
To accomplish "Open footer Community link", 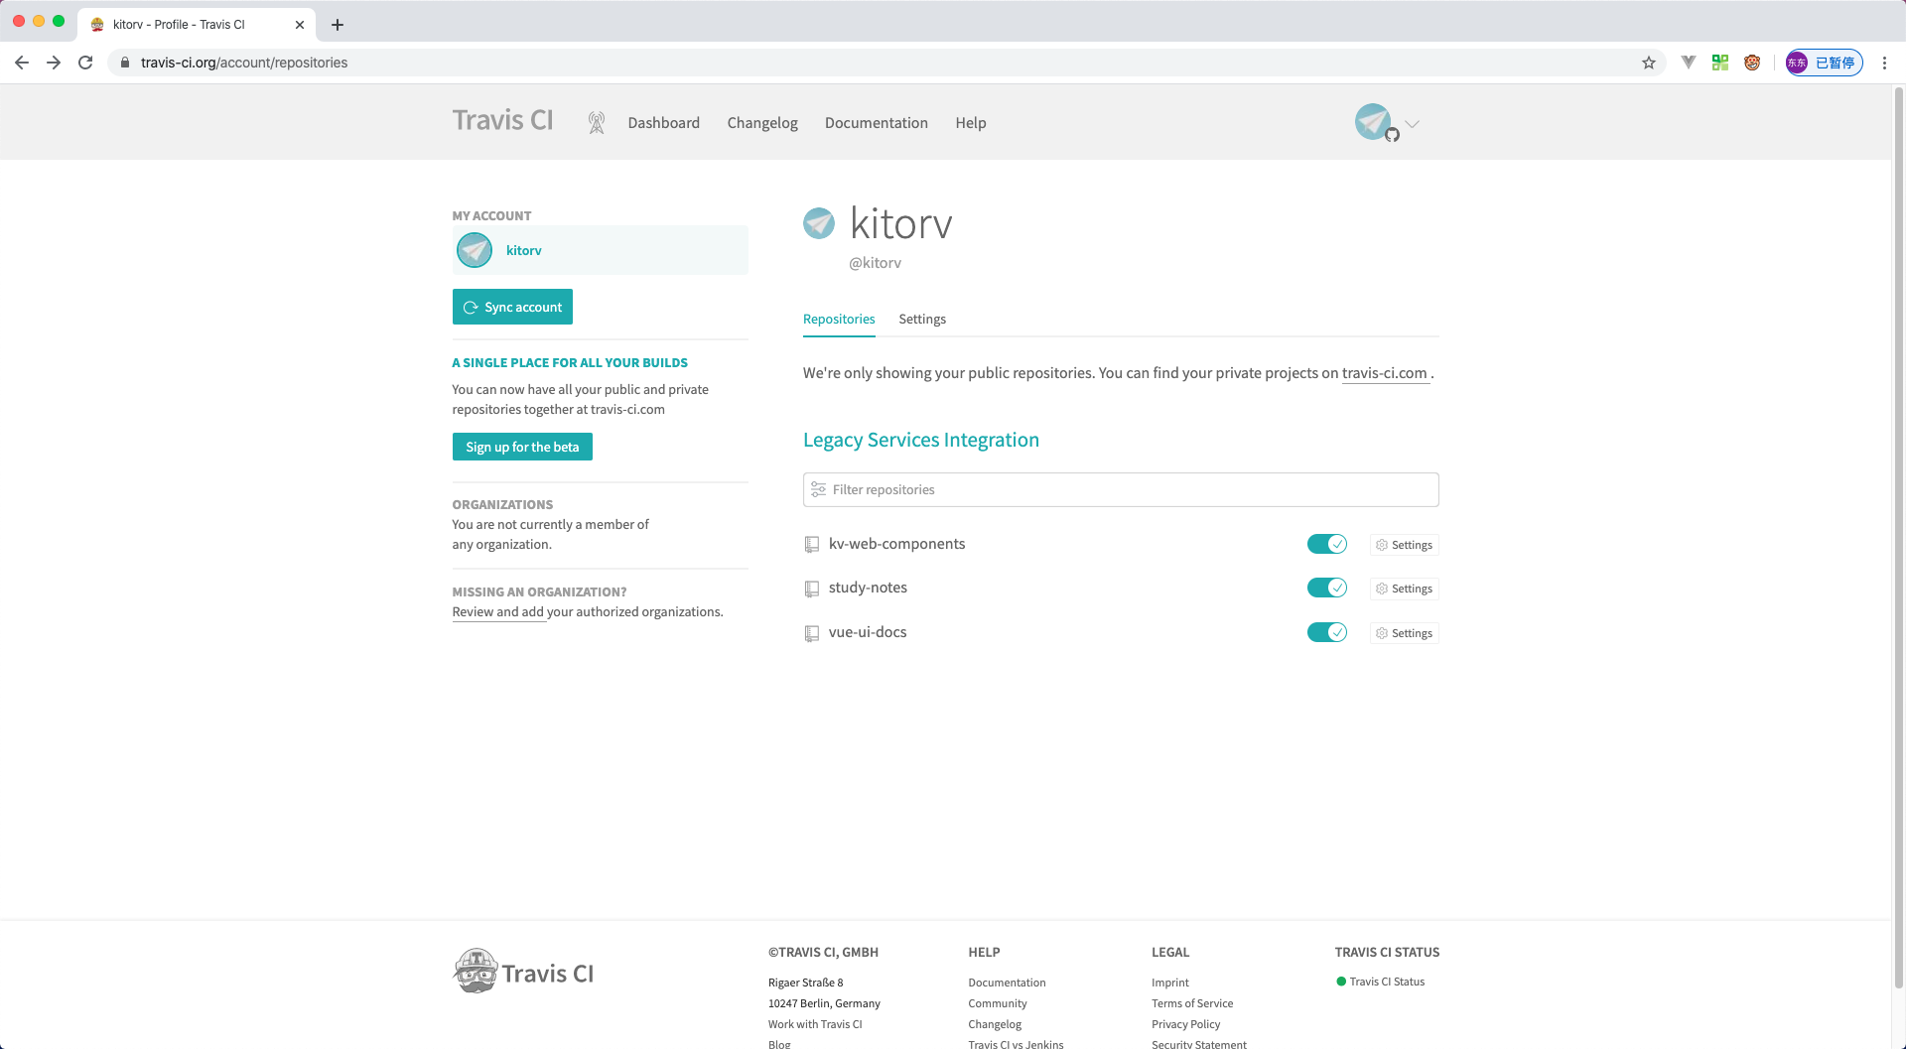I will (x=998, y=1003).
